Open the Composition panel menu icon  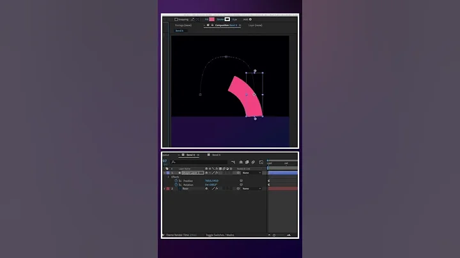pyautogui.click(x=240, y=25)
